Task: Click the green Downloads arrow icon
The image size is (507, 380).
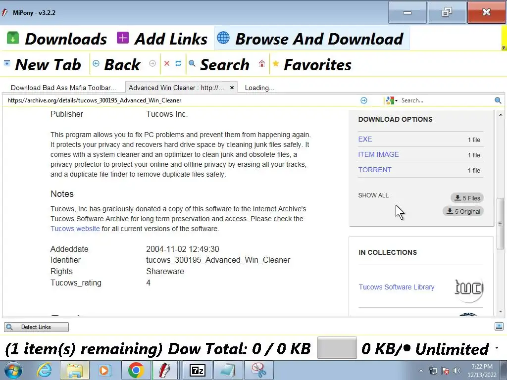Action: (13, 38)
